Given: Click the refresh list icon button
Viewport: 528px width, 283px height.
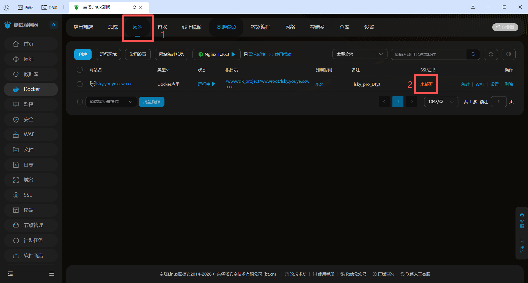Looking at the screenshot, I should click(491, 54).
